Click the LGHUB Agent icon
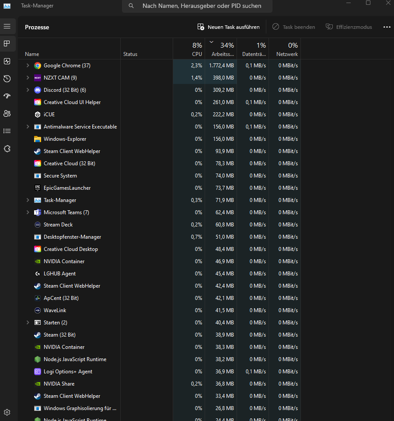 click(38, 274)
